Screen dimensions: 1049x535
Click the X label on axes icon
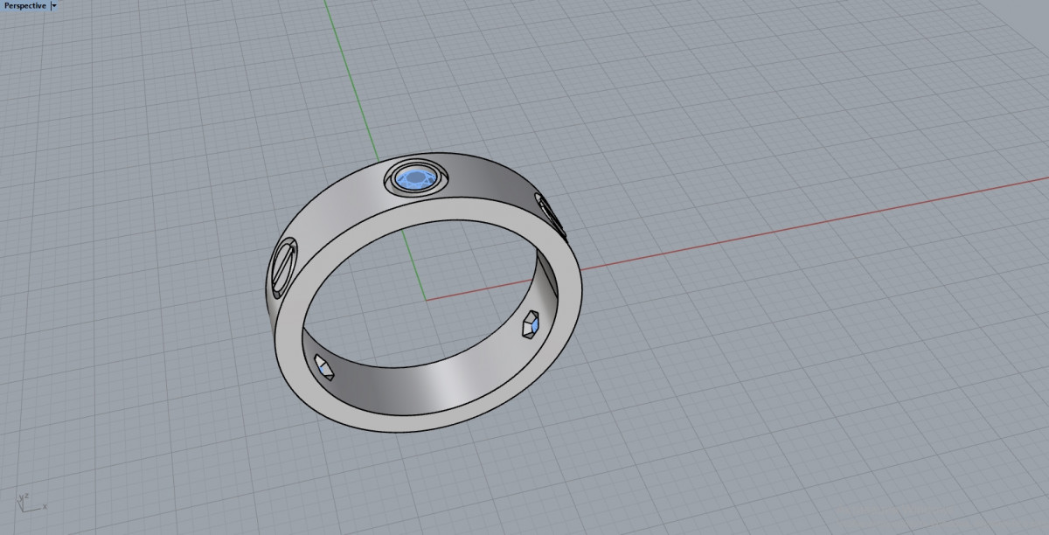pos(45,506)
